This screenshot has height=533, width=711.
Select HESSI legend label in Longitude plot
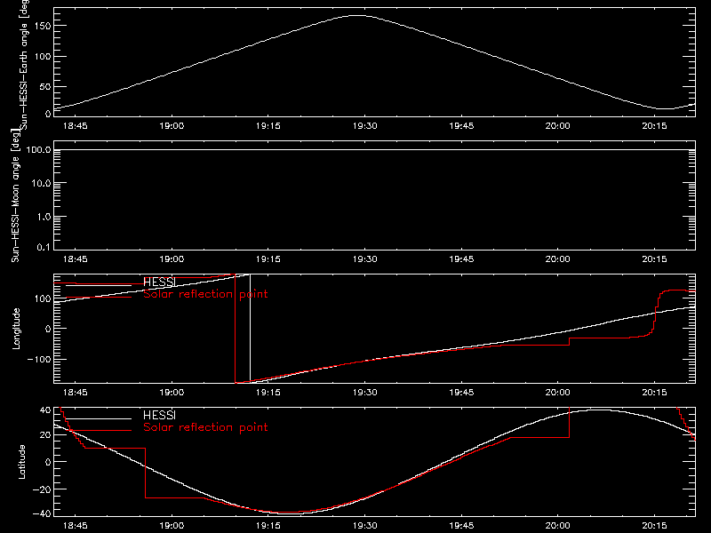(159, 282)
